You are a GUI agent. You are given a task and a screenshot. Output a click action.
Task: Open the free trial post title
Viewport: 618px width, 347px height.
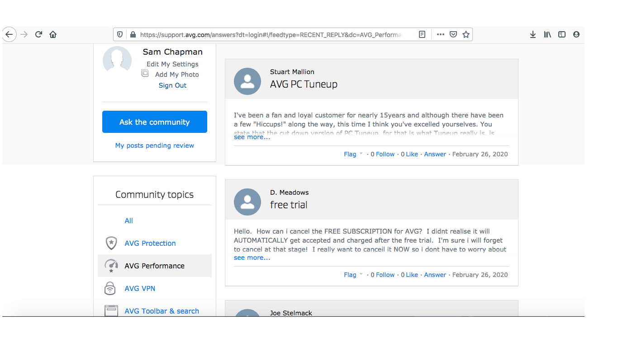[289, 205]
